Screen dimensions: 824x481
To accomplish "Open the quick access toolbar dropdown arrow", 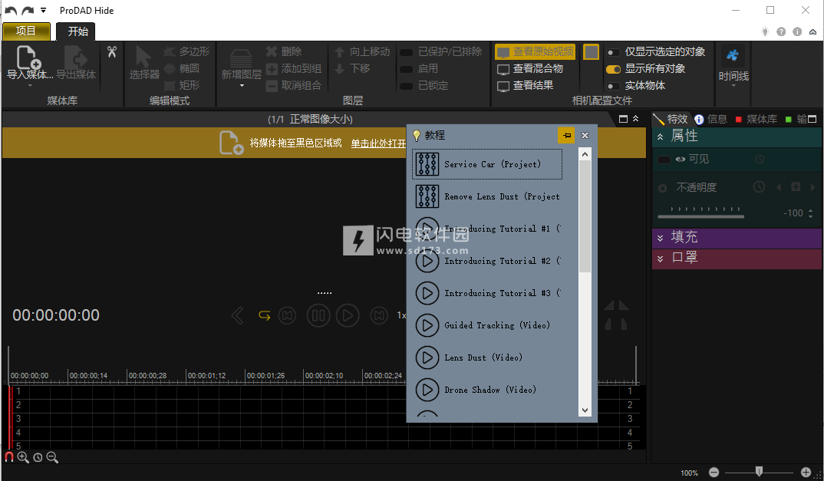I will tap(44, 10).
